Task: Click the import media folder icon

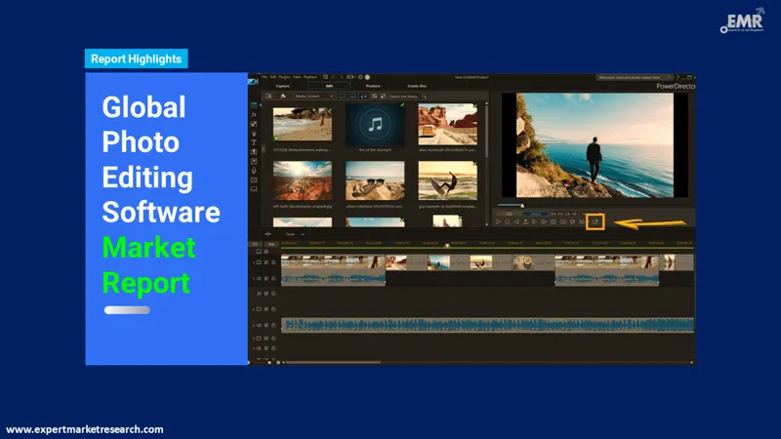Action: pyautogui.click(x=268, y=96)
